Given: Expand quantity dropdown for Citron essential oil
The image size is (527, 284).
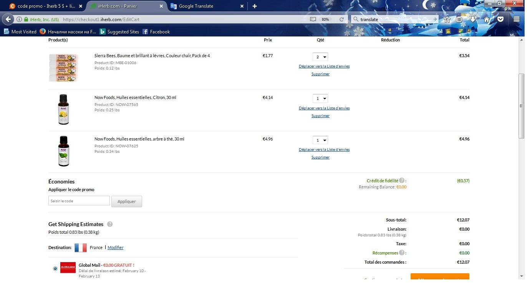Looking at the screenshot, I should 320,99.
